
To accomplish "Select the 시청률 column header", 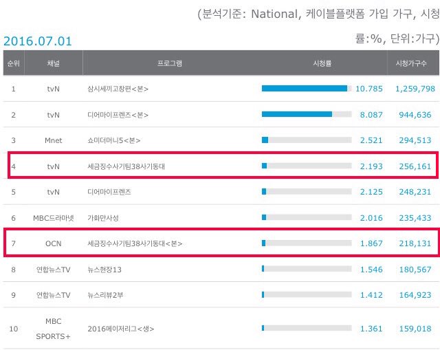I will click(x=322, y=63).
